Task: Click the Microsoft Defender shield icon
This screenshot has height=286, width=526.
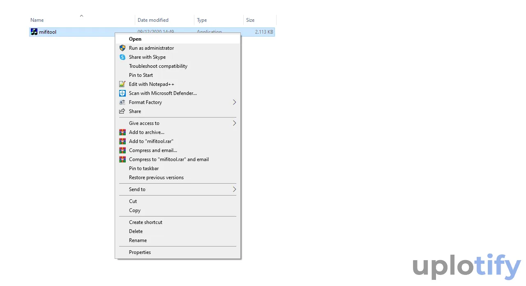Action: click(122, 93)
